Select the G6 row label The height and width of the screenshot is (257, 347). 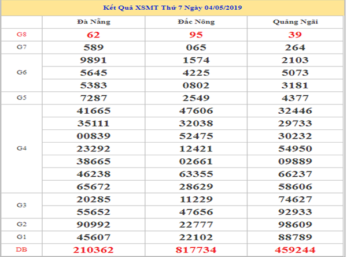click(x=21, y=73)
